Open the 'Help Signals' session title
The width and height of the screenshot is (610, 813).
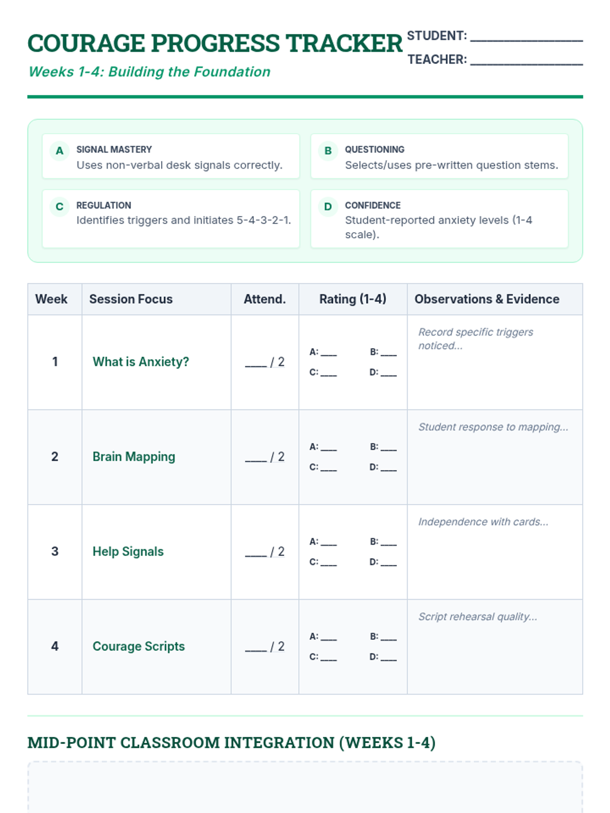pyautogui.click(x=128, y=551)
